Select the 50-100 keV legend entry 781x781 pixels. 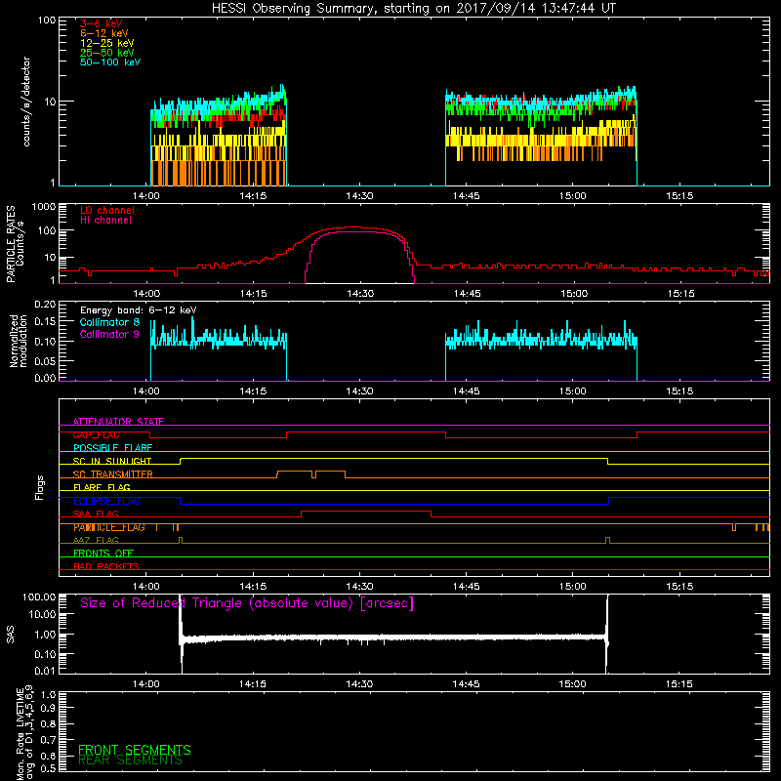coord(110,62)
